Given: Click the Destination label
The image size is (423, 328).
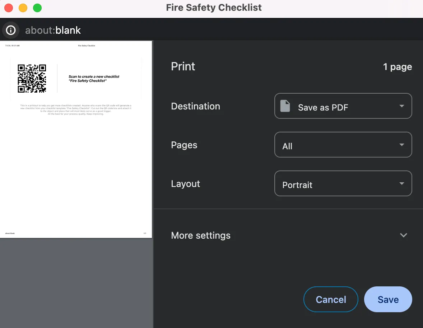Looking at the screenshot, I should pos(196,106).
